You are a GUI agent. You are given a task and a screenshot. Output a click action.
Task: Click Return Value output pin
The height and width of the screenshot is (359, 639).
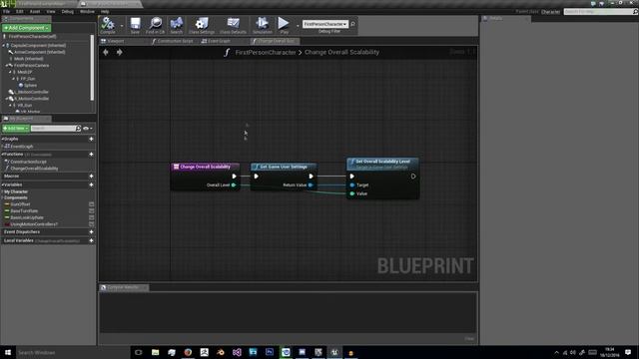pyautogui.click(x=311, y=185)
